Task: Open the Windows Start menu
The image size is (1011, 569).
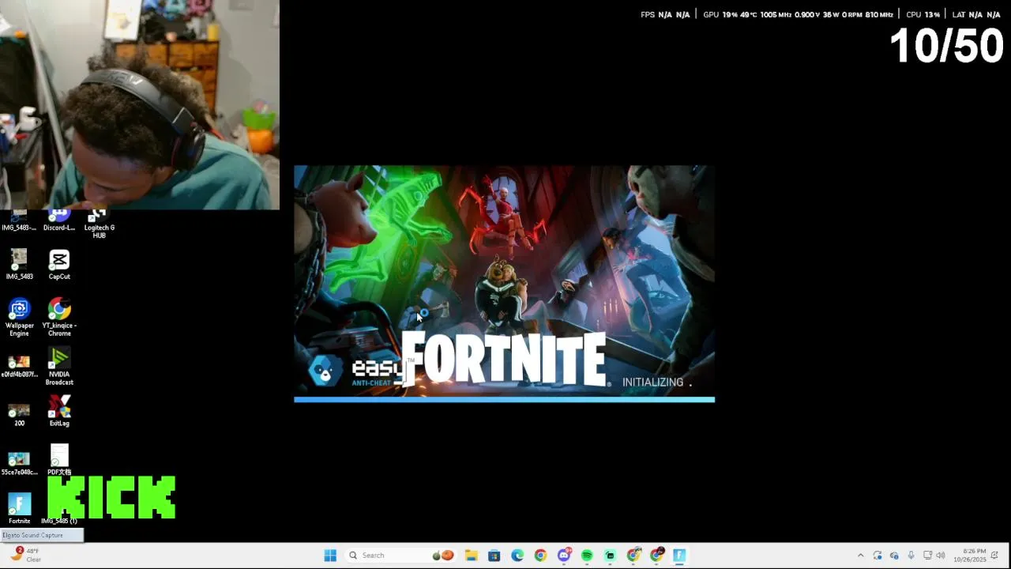Action: point(330,556)
